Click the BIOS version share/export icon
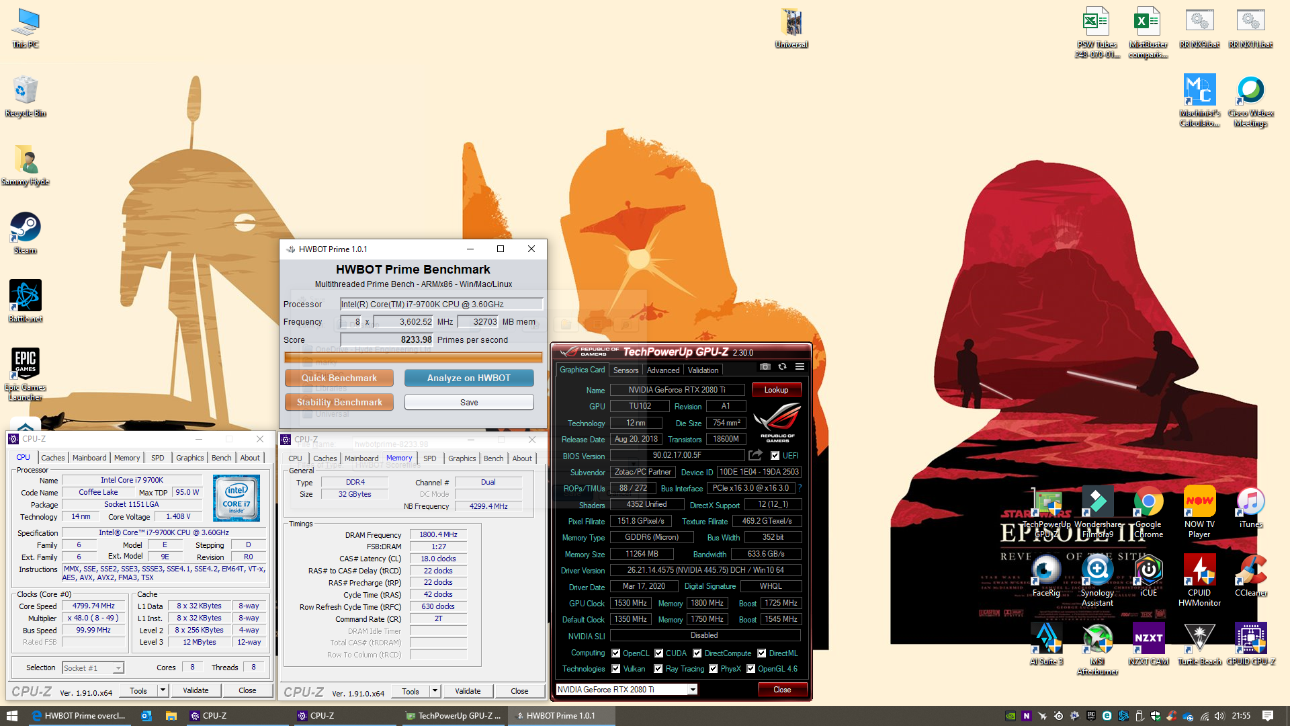The width and height of the screenshot is (1290, 726). pos(756,455)
